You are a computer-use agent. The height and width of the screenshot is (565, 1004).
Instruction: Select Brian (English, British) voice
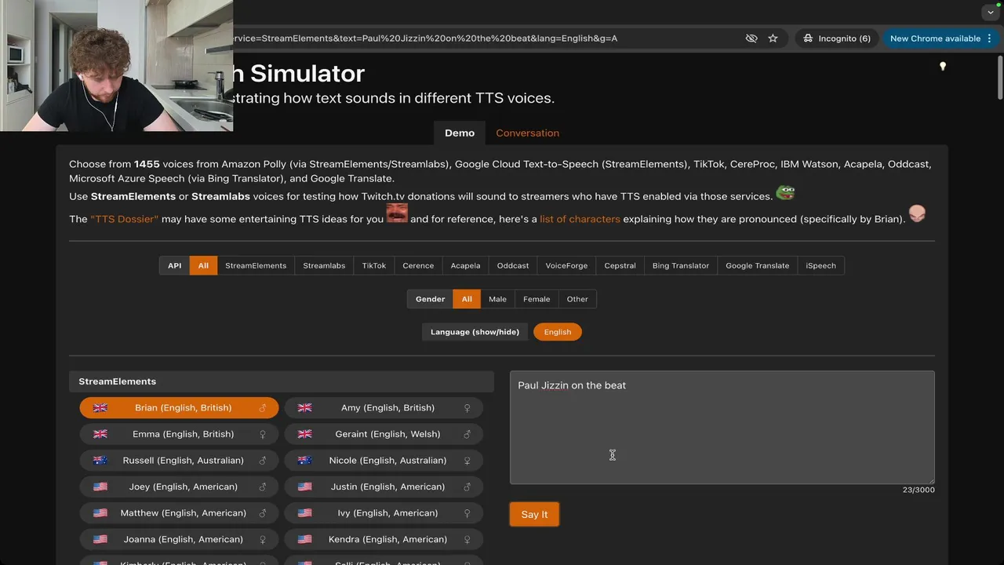[x=179, y=408]
